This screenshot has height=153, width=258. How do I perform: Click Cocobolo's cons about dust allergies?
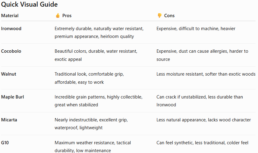point(202,55)
